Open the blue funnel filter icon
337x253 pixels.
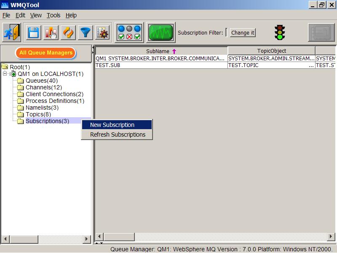pos(86,32)
